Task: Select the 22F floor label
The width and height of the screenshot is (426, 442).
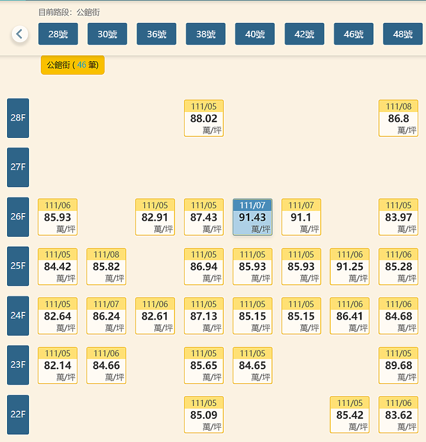Action: (x=18, y=415)
